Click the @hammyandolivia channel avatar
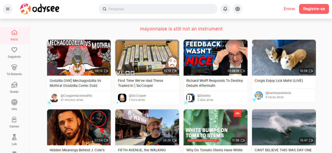This screenshot has height=153, width=332. (259, 96)
